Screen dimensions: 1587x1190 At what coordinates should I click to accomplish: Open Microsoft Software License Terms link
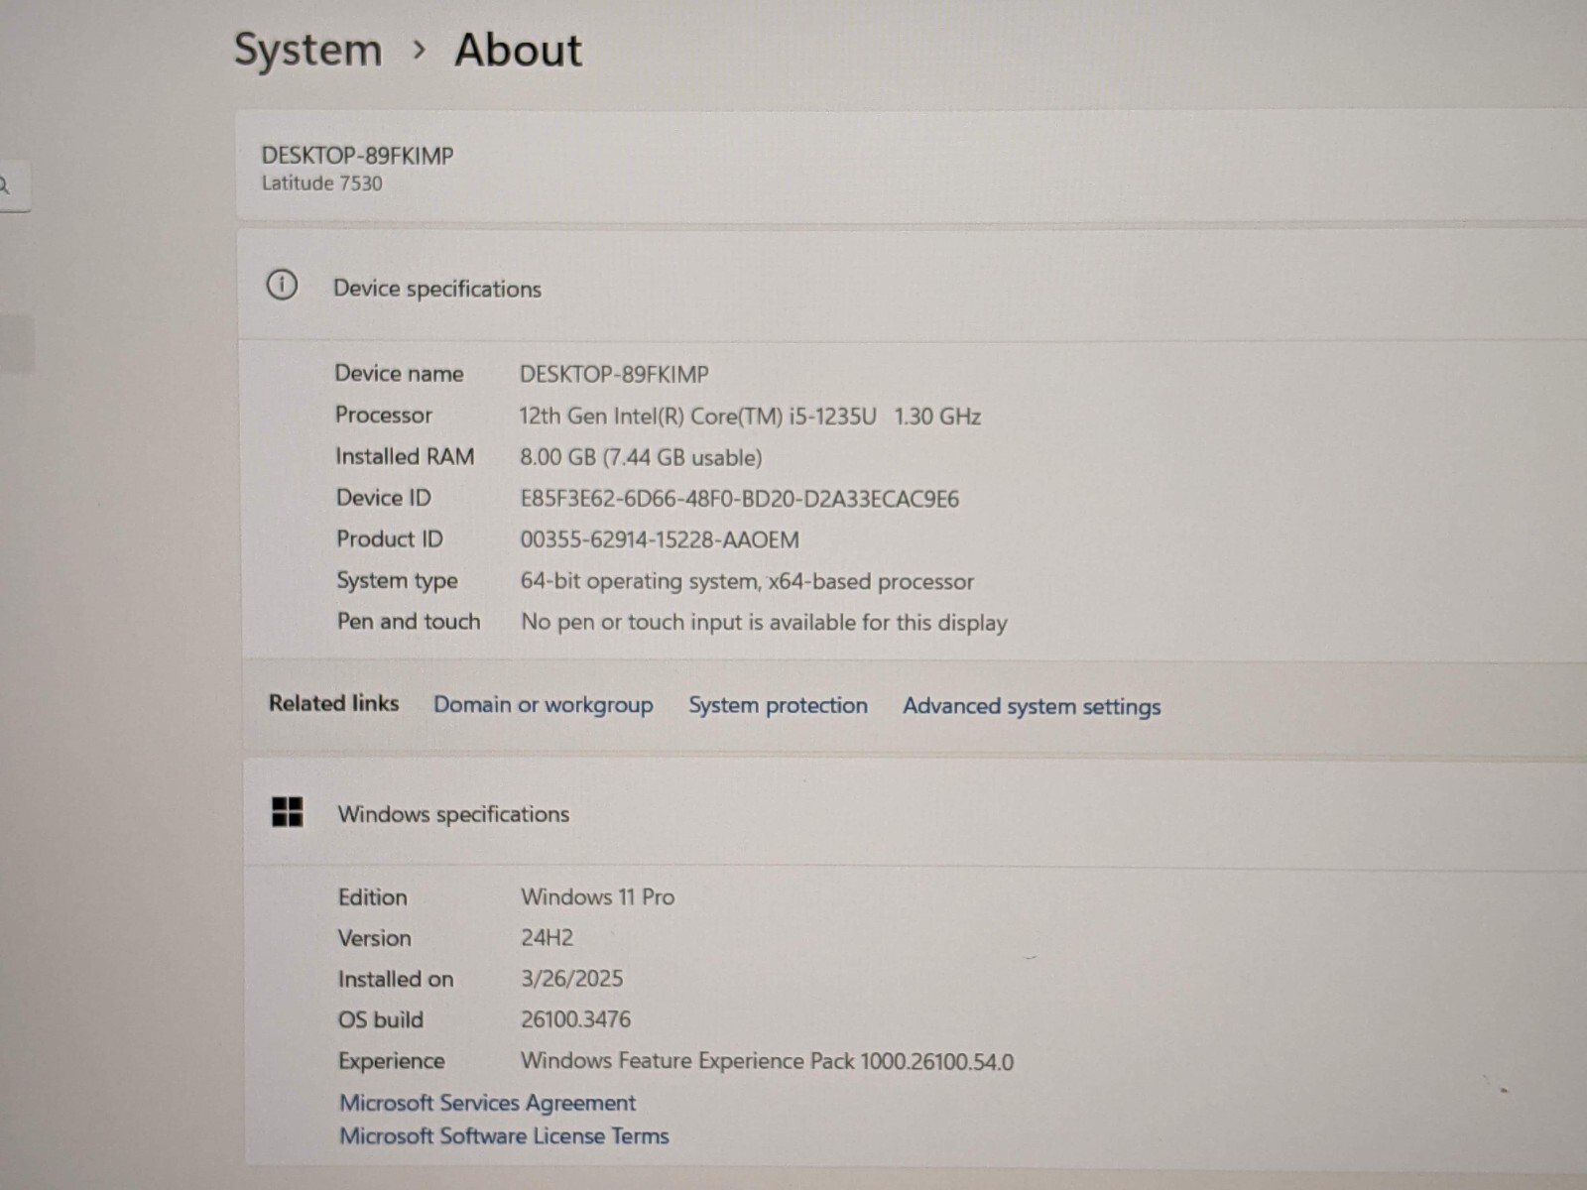point(504,1135)
